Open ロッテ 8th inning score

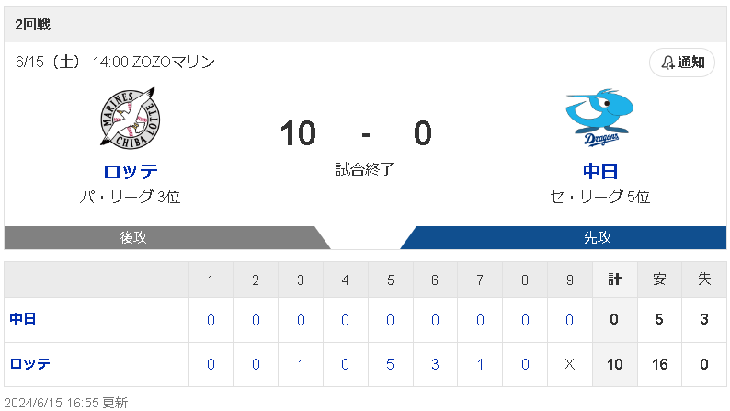[524, 364]
